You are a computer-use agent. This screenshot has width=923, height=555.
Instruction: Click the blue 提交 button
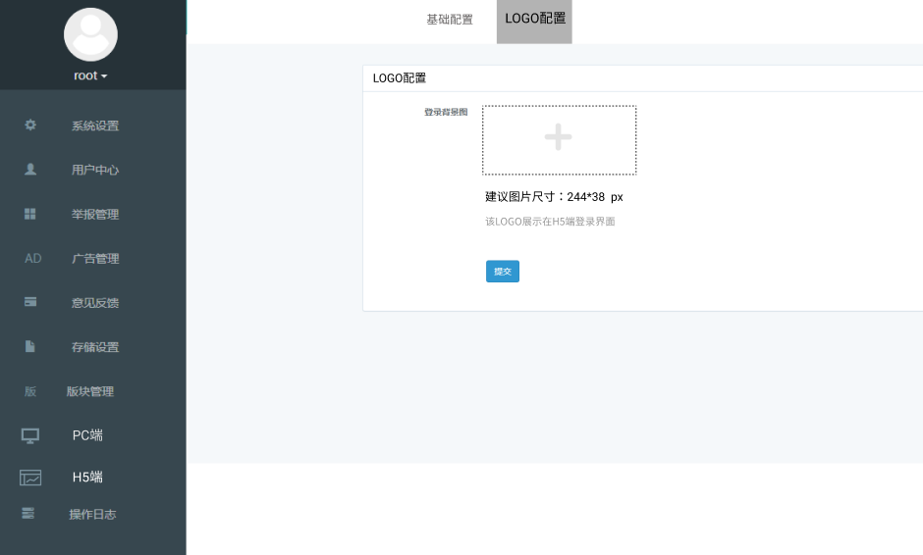pos(503,271)
